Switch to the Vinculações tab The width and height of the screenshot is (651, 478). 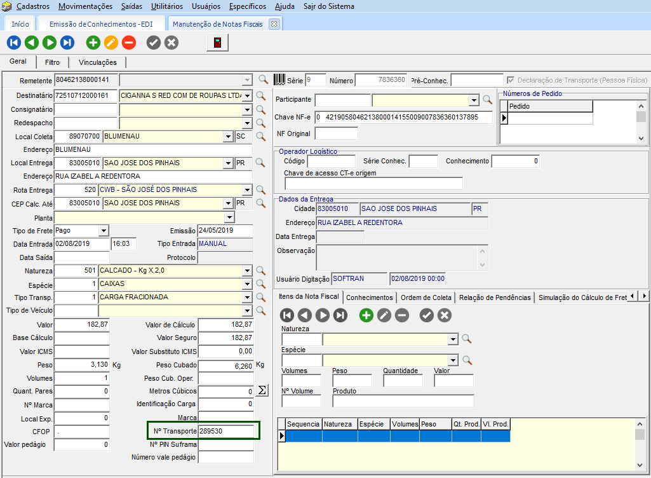(98, 62)
